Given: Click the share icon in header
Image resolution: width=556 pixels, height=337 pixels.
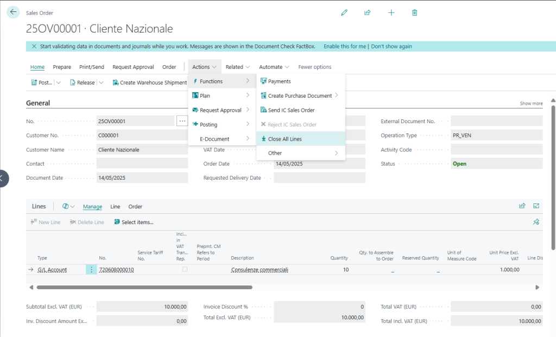Looking at the screenshot, I should tap(368, 12).
